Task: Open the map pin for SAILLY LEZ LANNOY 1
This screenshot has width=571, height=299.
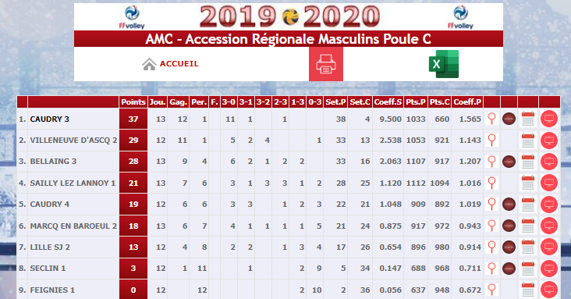Action: tap(492, 183)
